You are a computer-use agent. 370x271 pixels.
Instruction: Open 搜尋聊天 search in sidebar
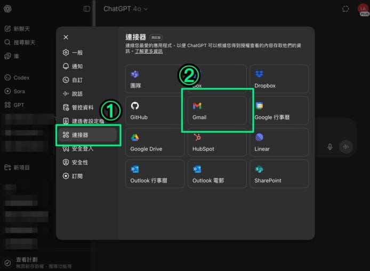[20, 43]
